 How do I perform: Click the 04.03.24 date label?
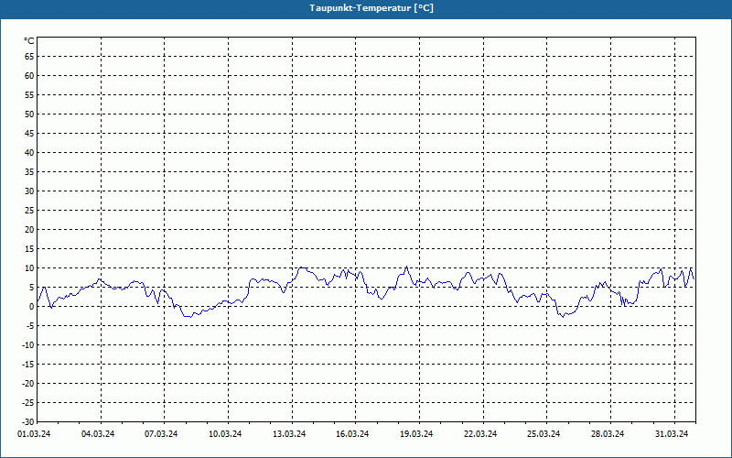pos(98,434)
